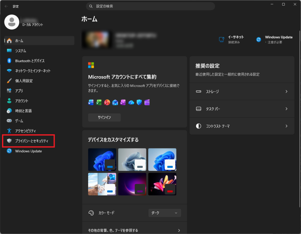This screenshot has width=301, height=234.
Task: Click the イーサネット monitor icon
Action: (x=222, y=40)
